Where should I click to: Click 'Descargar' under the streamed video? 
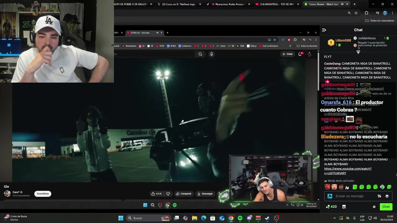click(x=205, y=194)
